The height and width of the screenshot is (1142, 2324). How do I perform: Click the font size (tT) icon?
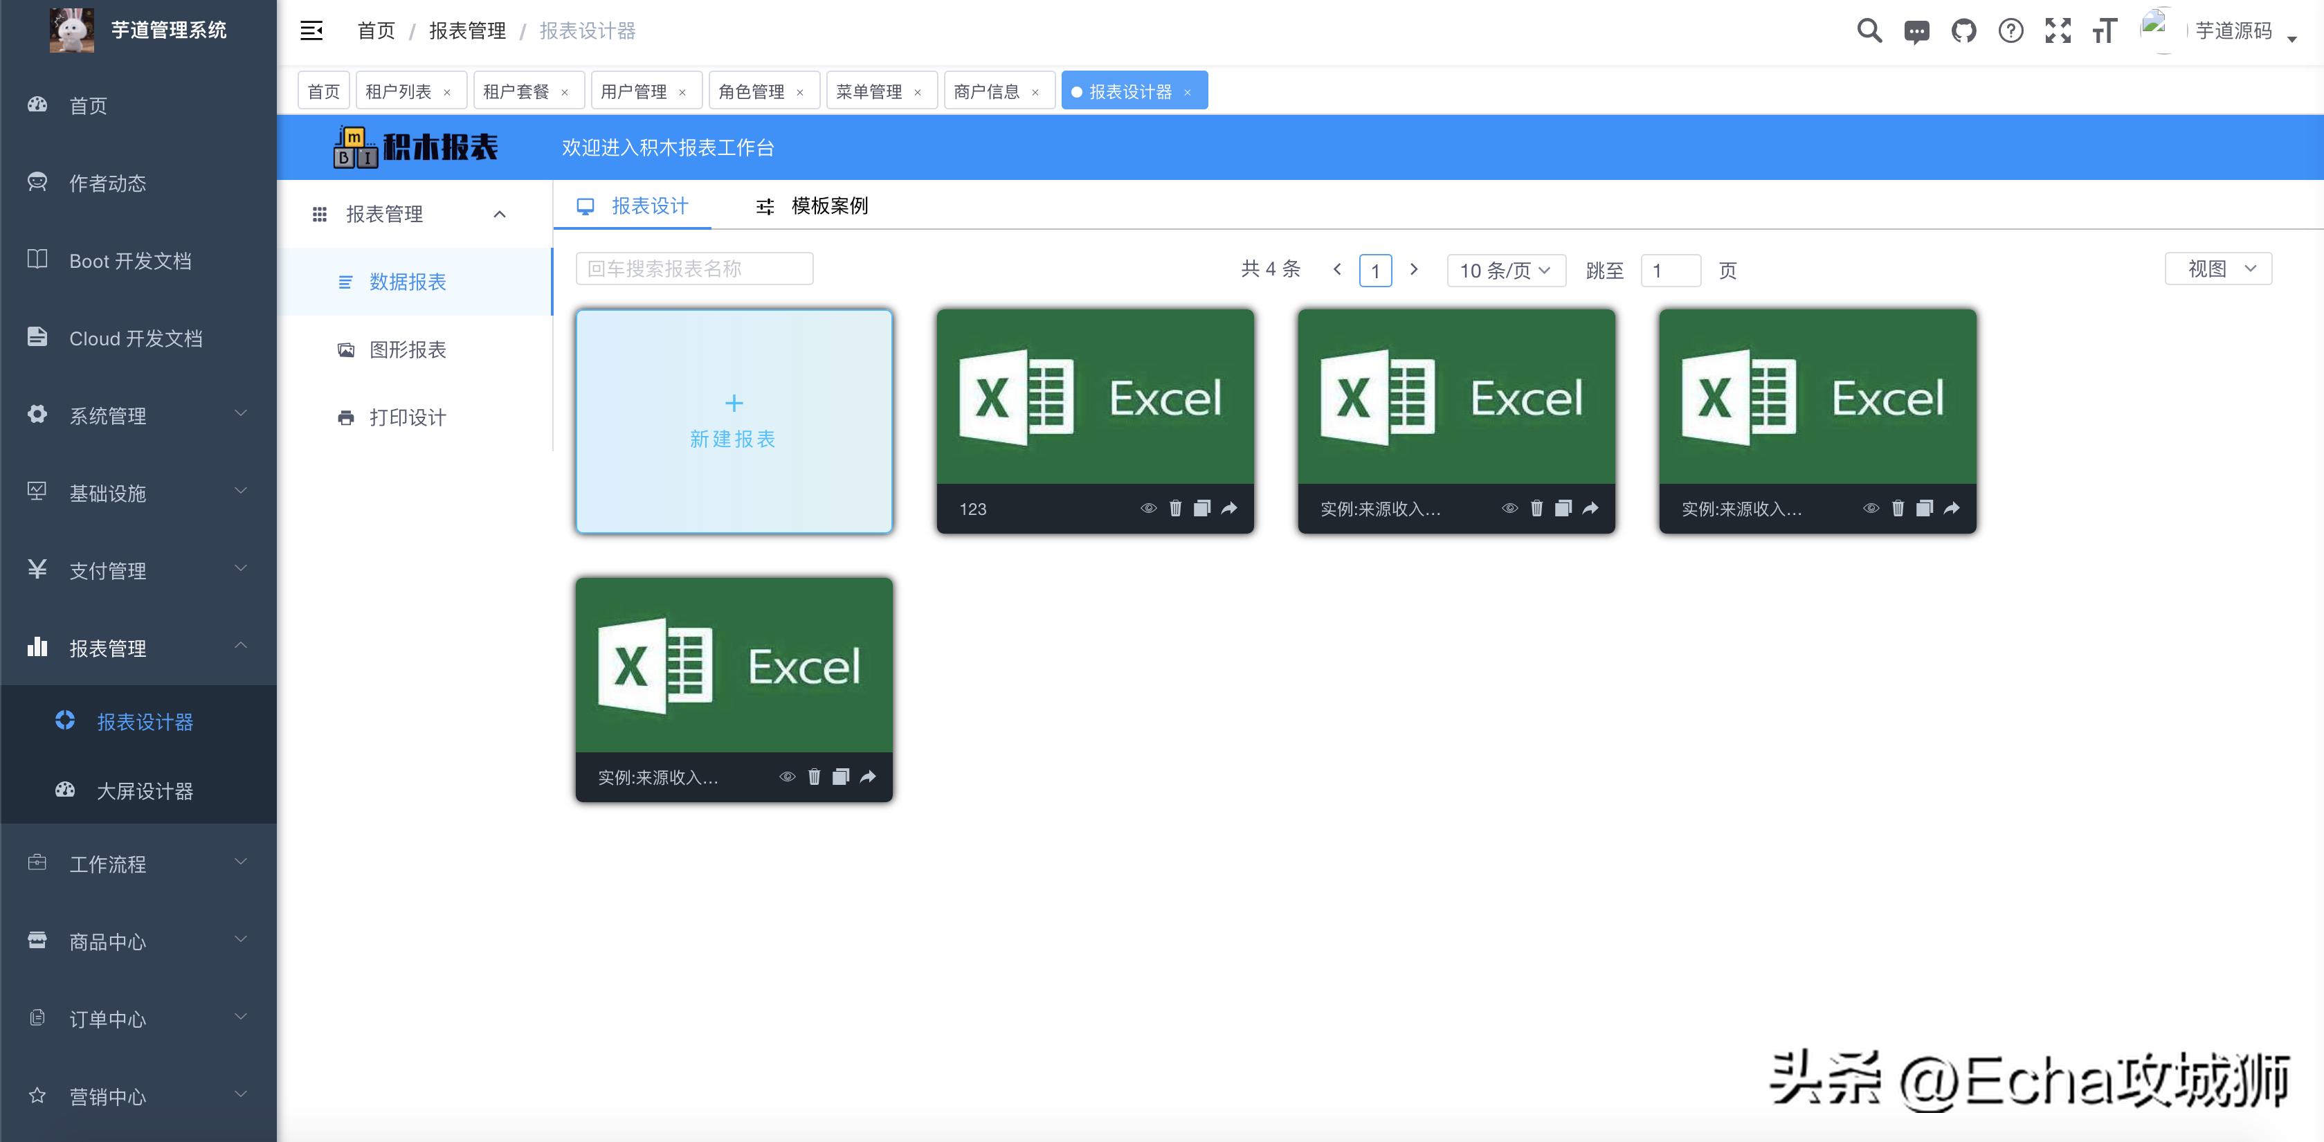pos(2106,30)
